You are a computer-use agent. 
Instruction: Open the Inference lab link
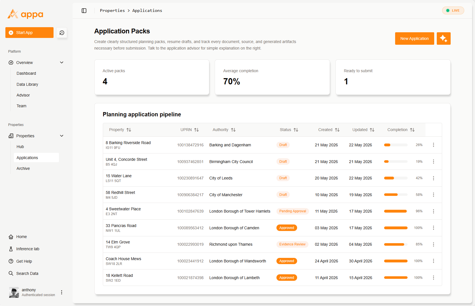click(28, 249)
